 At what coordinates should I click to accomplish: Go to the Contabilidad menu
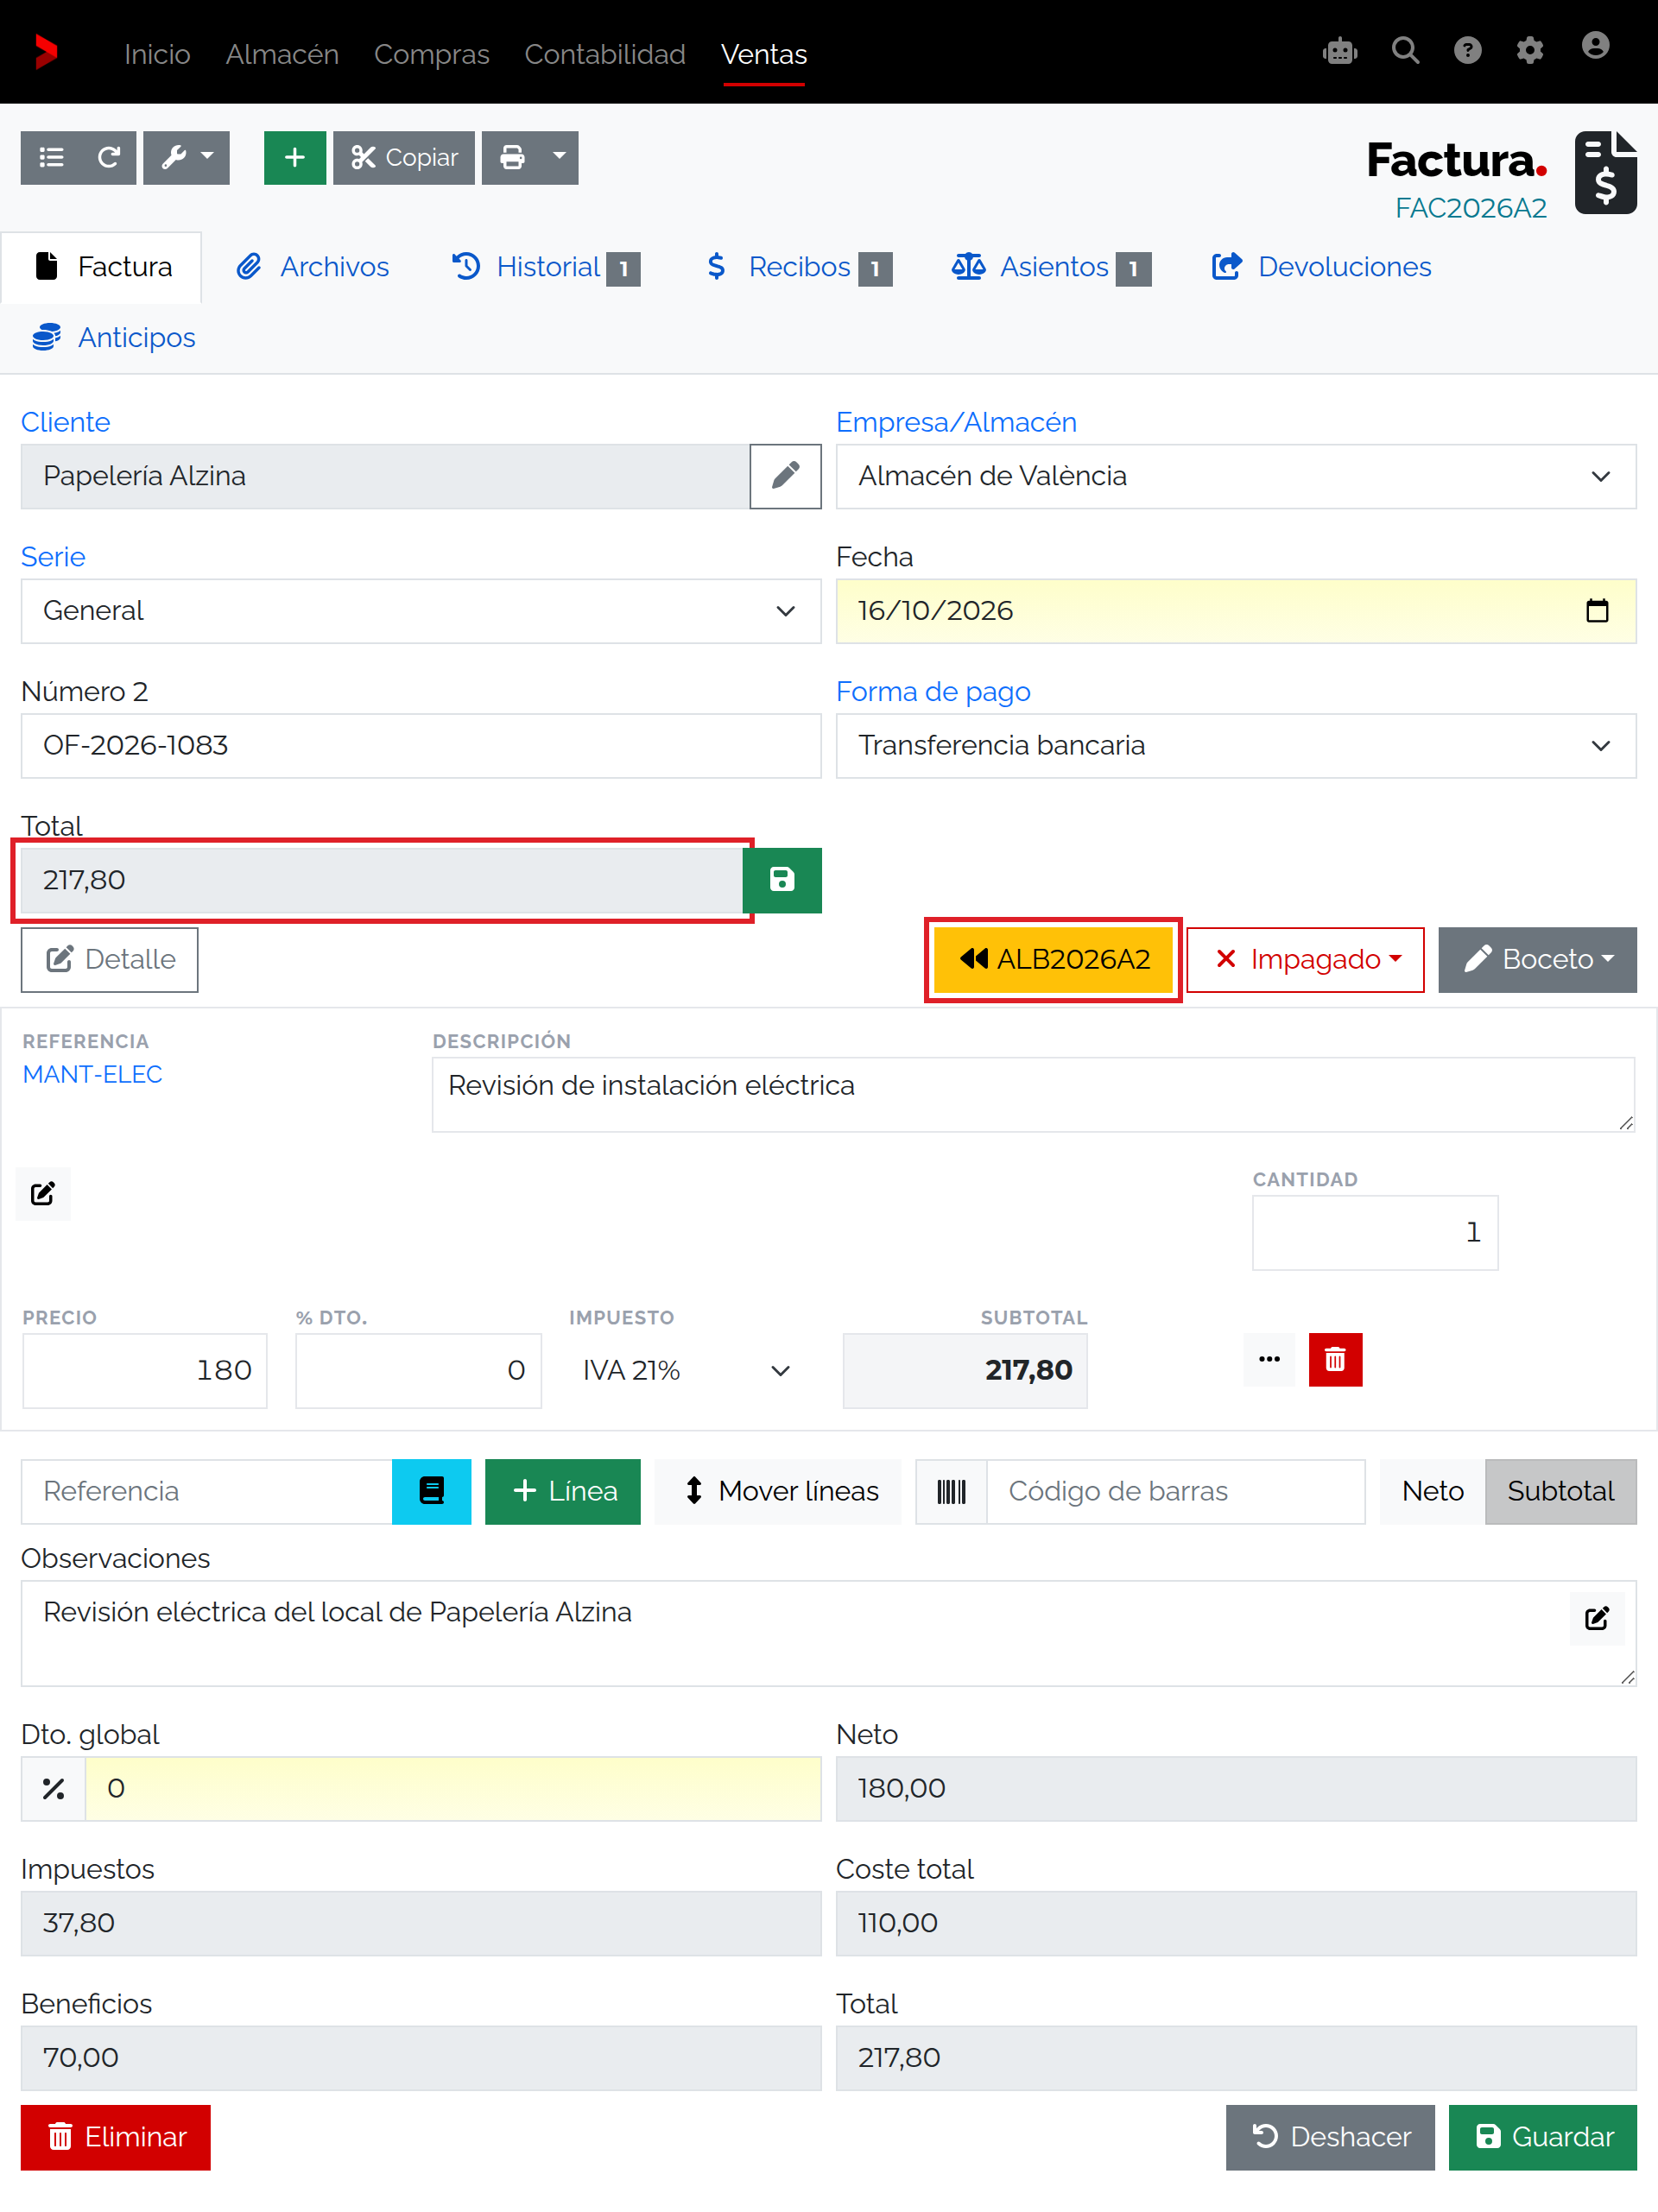pos(605,54)
